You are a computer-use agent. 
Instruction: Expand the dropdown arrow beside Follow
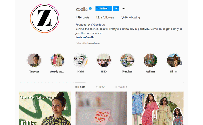pyautogui.click(x=116, y=9)
